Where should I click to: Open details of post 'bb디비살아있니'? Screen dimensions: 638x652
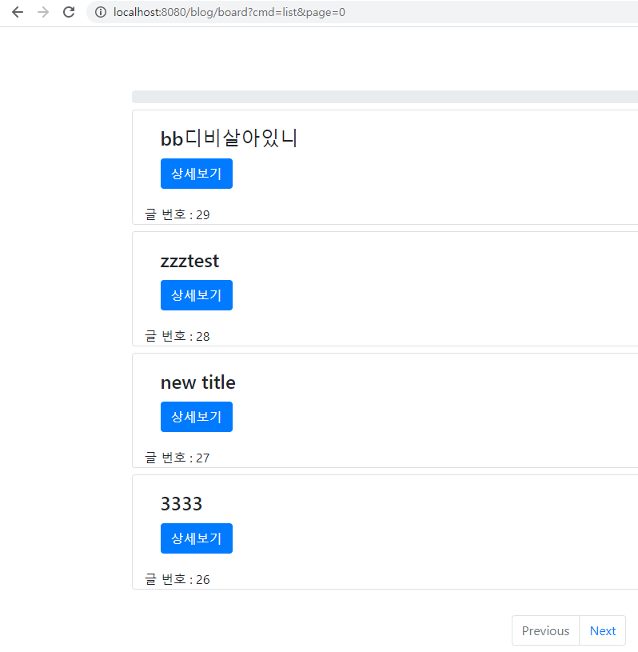(197, 174)
